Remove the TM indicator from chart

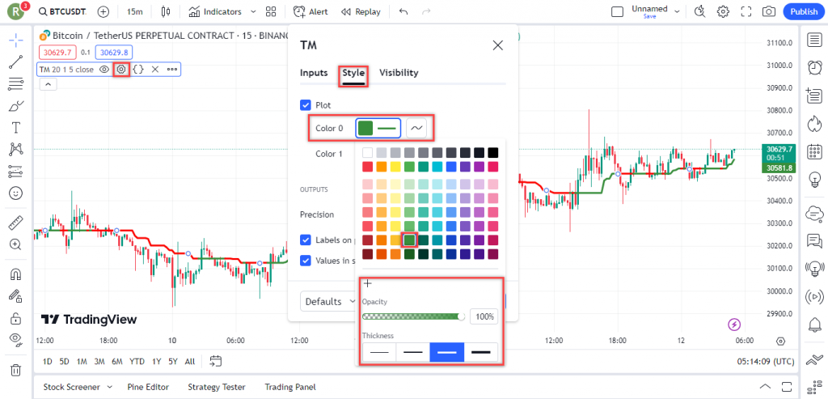(x=155, y=70)
